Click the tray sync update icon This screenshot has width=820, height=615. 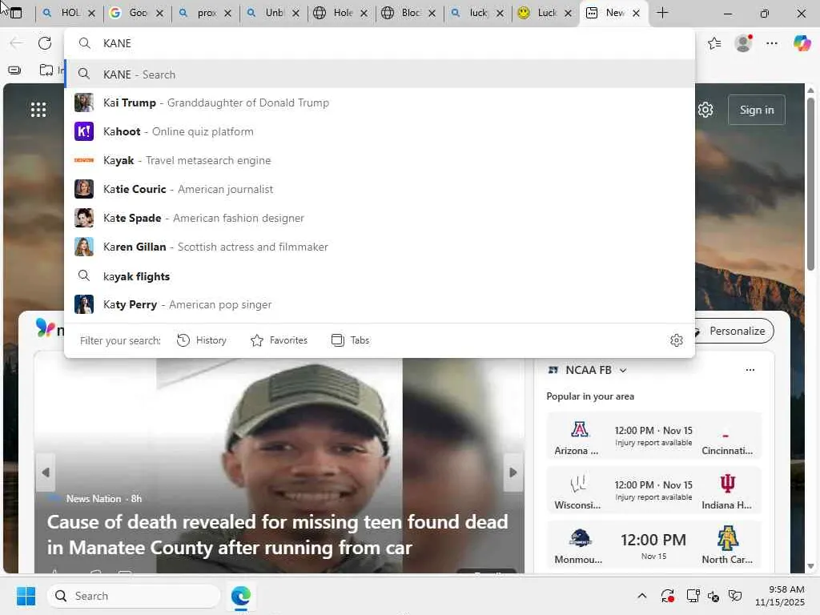(x=667, y=596)
